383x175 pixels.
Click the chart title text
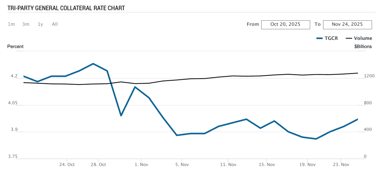click(66, 8)
